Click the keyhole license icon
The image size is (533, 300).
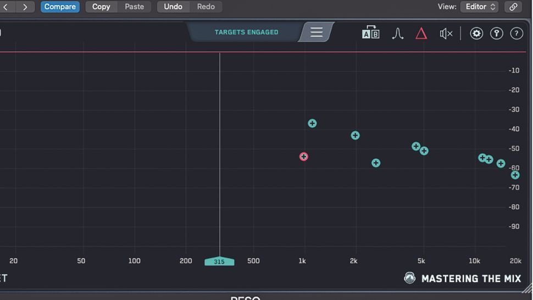pos(496,34)
